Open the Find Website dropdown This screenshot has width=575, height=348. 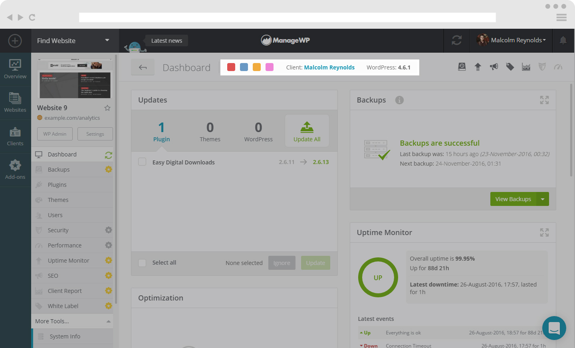[75, 41]
